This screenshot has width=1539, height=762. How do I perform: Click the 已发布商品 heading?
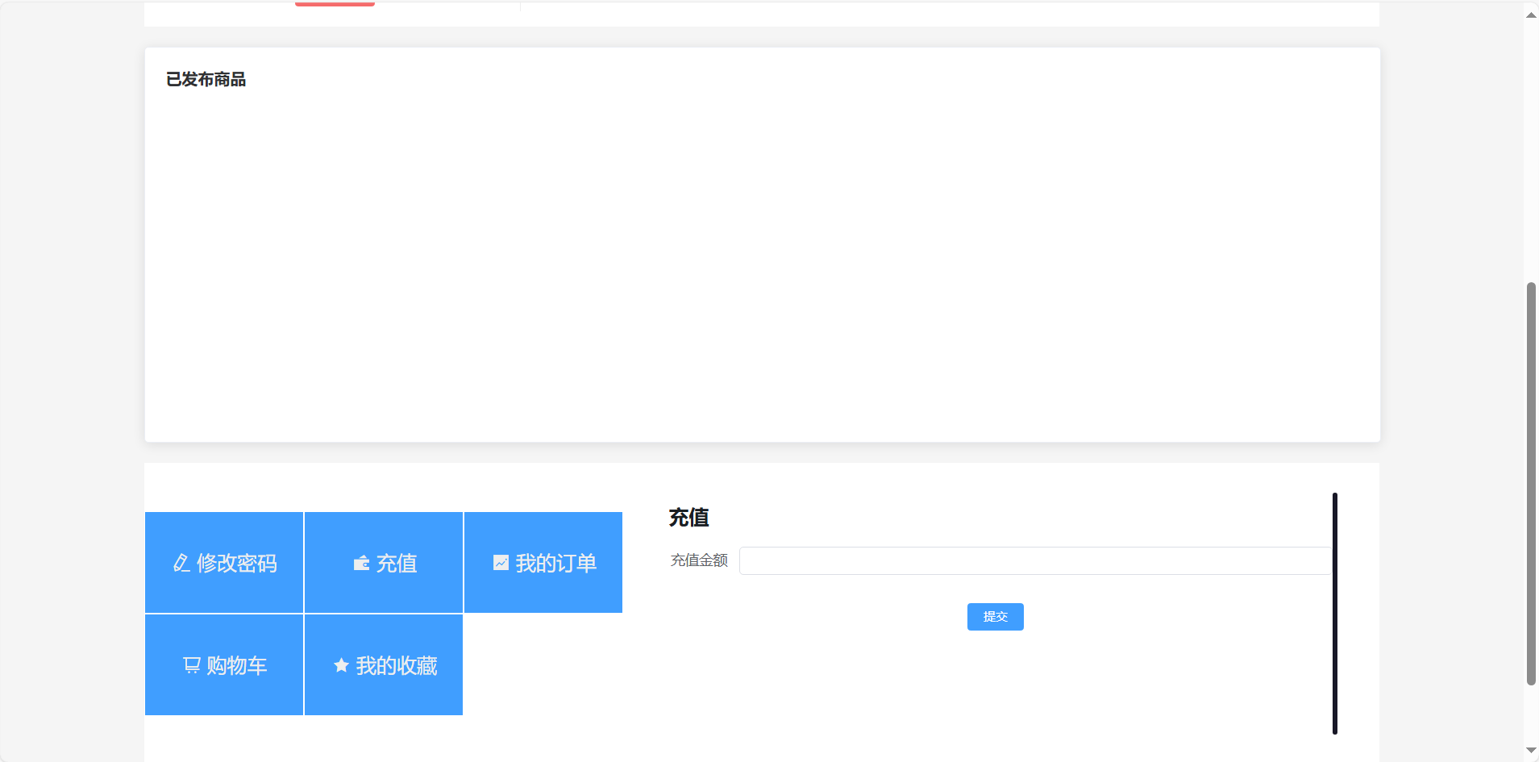[x=206, y=79]
